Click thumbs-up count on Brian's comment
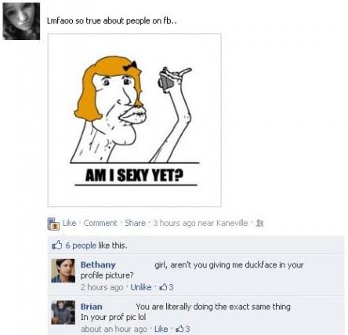 pos(183,329)
